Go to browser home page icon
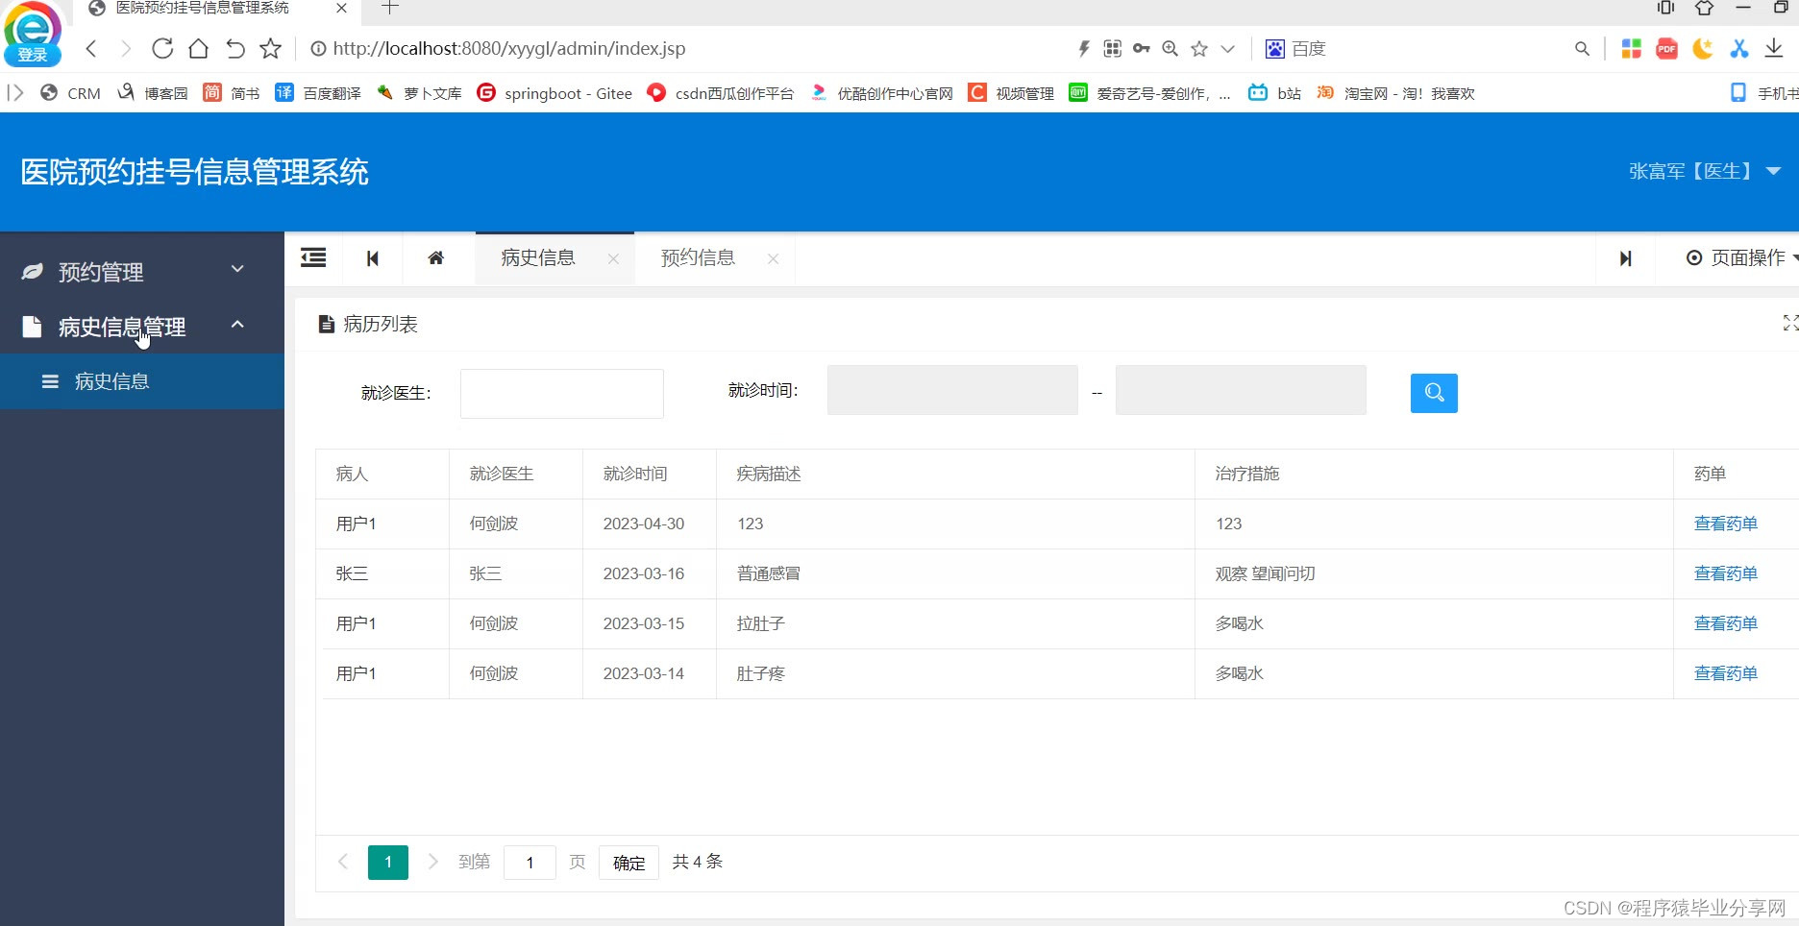 tap(198, 48)
